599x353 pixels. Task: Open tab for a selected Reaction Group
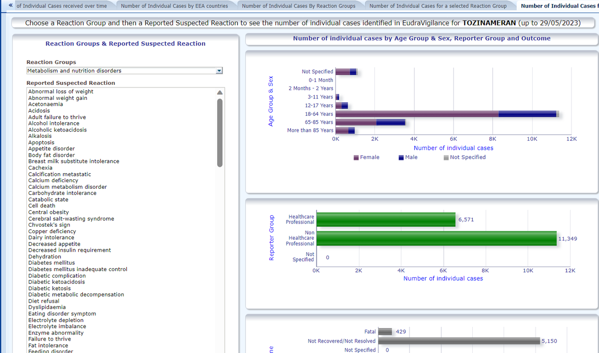(x=438, y=6)
